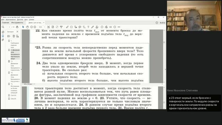Toggle the bookmarks panel icon
The width and height of the screenshot is (222, 125).
[x=3, y=36]
